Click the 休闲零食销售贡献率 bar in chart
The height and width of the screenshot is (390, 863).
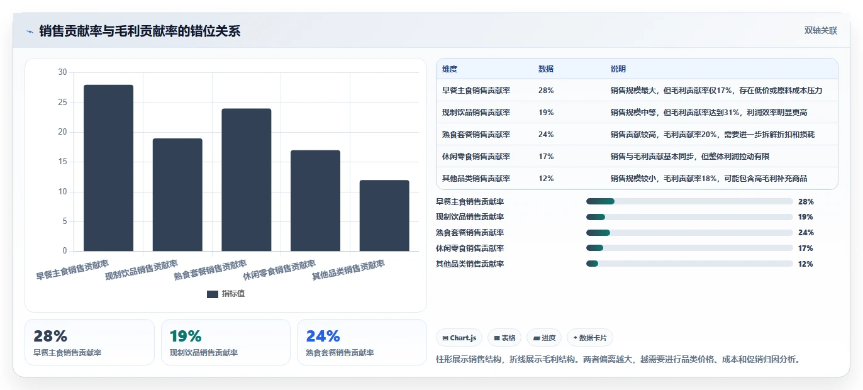click(315, 201)
